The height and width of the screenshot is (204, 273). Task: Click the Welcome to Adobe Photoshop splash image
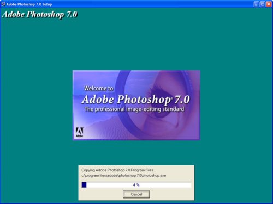click(136, 105)
